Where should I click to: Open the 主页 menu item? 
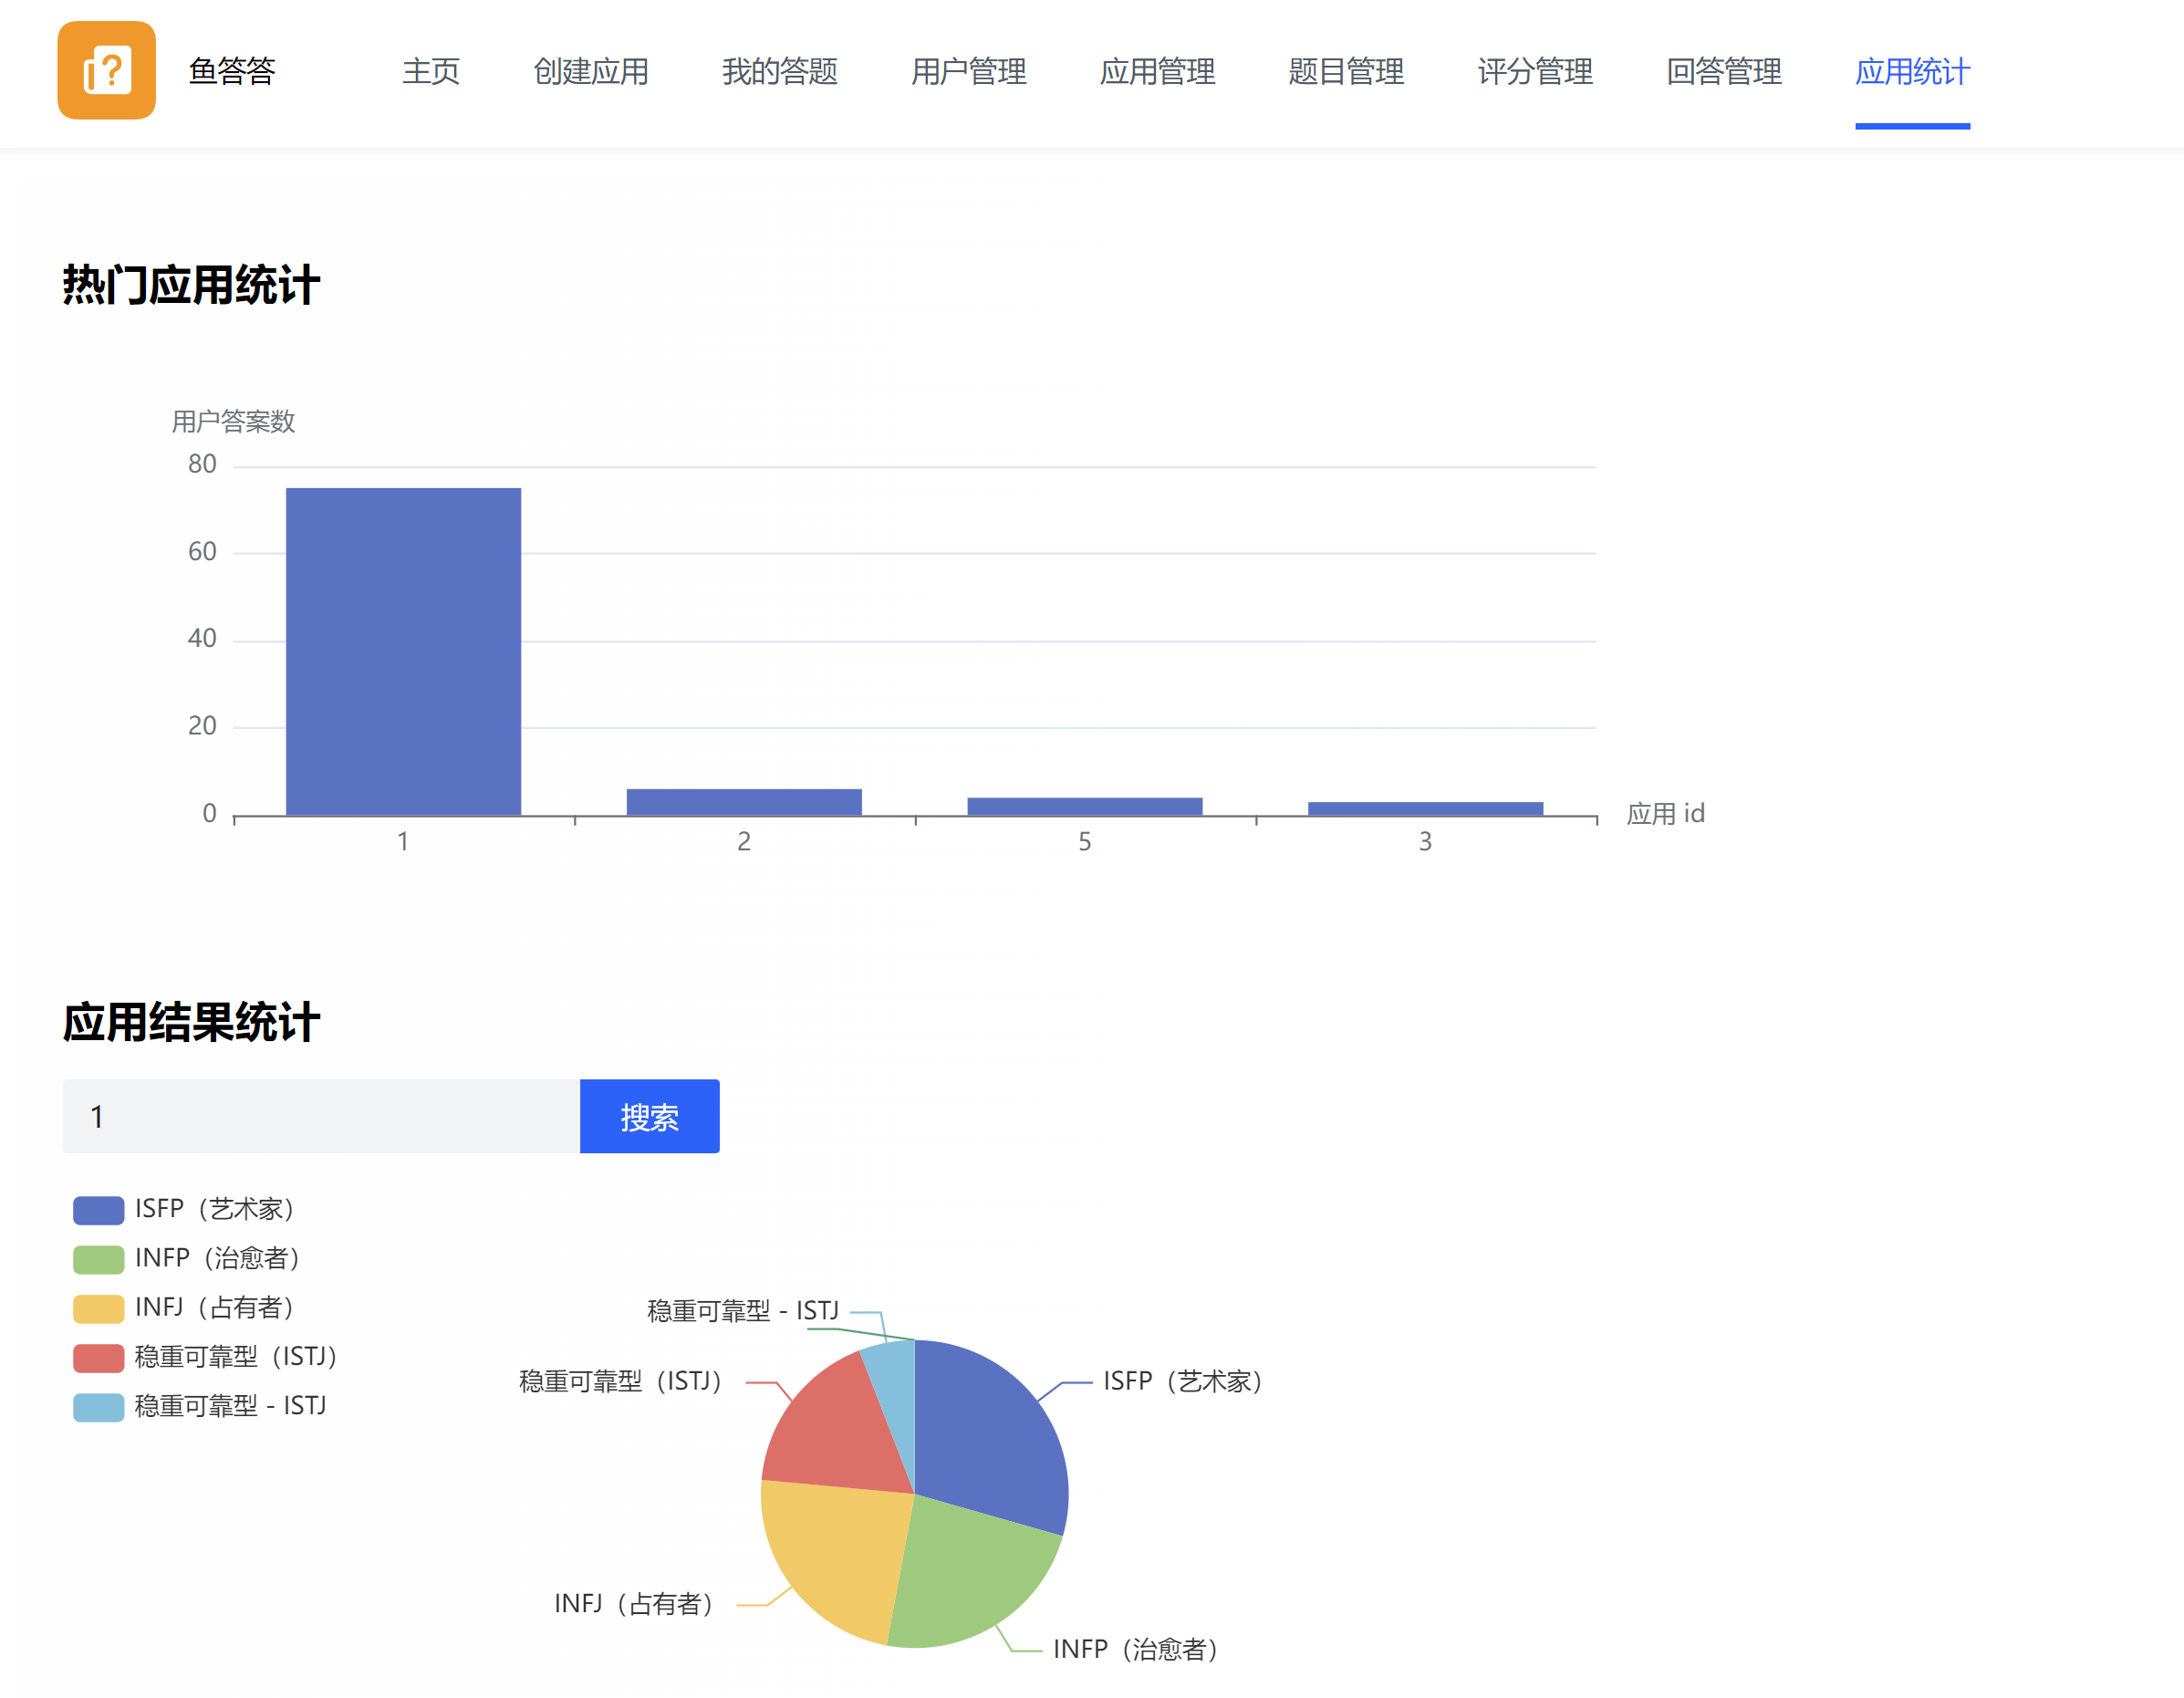[x=430, y=71]
